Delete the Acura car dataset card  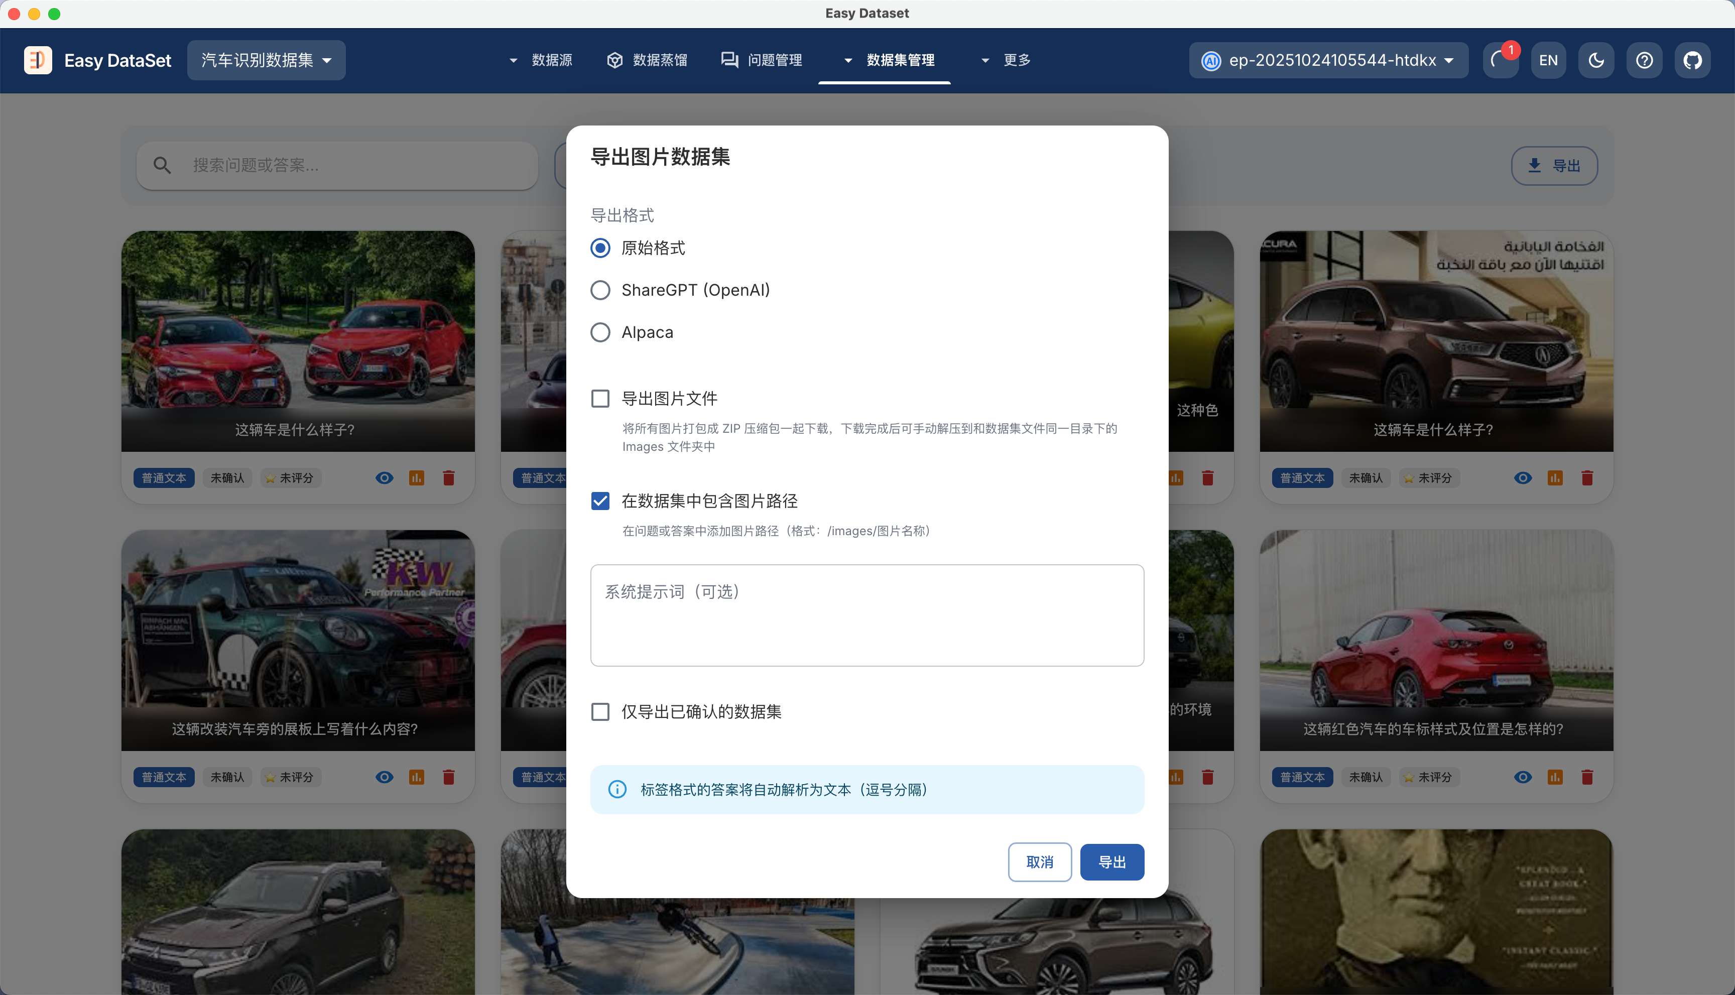(1587, 478)
